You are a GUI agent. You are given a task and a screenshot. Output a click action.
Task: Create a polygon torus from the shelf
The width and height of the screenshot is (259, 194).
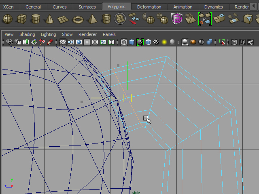tap(78, 20)
